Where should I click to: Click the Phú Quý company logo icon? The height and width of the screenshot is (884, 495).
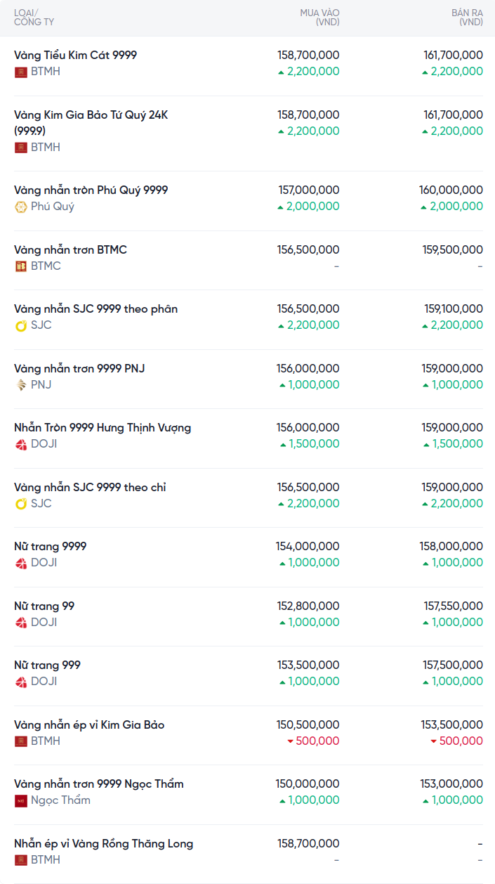[20, 207]
